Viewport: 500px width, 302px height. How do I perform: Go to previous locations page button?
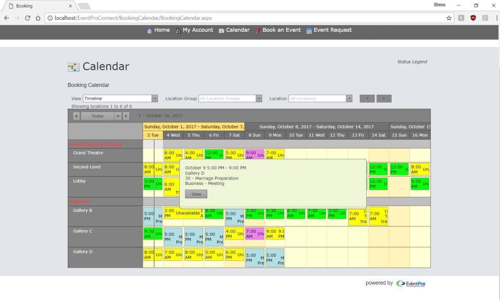(367, 98)
